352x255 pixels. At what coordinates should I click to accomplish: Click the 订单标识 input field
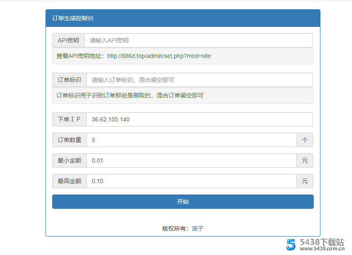click(198, 80)
